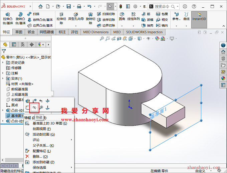This screenshot has height=173, width=227.
Task: Toggle the Hide/Show Items eye icon
Action: [149, 39]
